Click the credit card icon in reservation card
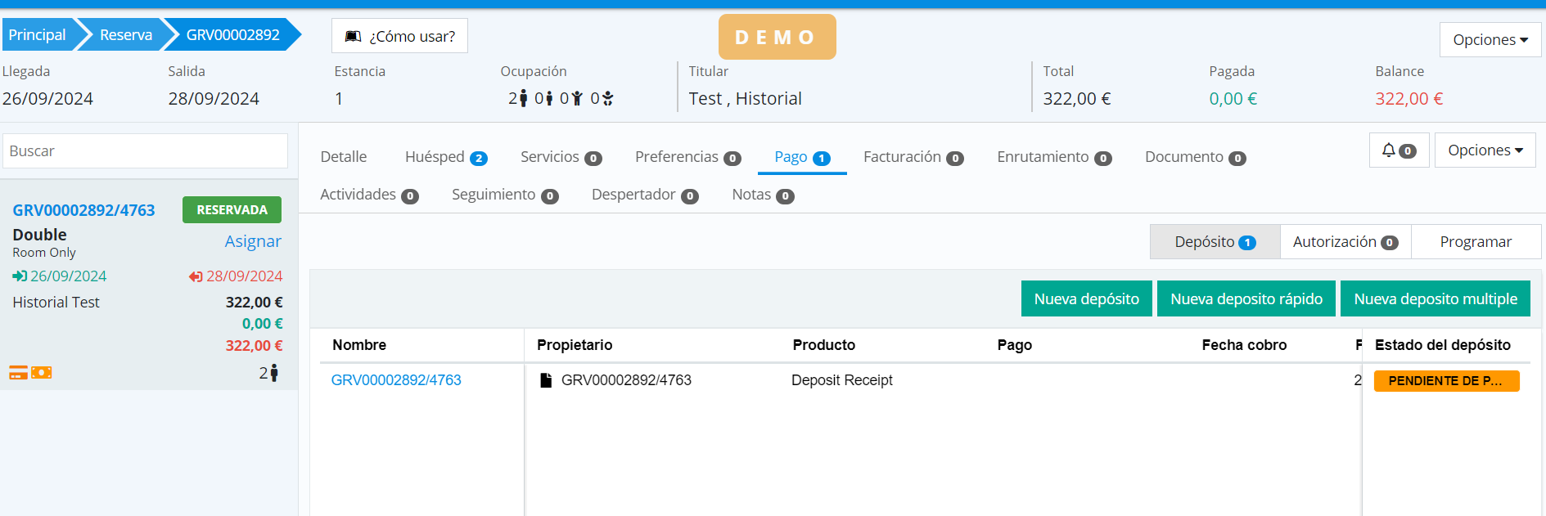The height and width of the screenshot is (516, 1546). coord(18,373)
